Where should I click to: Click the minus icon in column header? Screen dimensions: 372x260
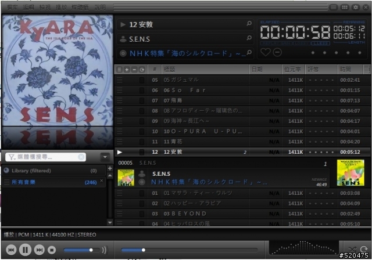coord(134,70)
